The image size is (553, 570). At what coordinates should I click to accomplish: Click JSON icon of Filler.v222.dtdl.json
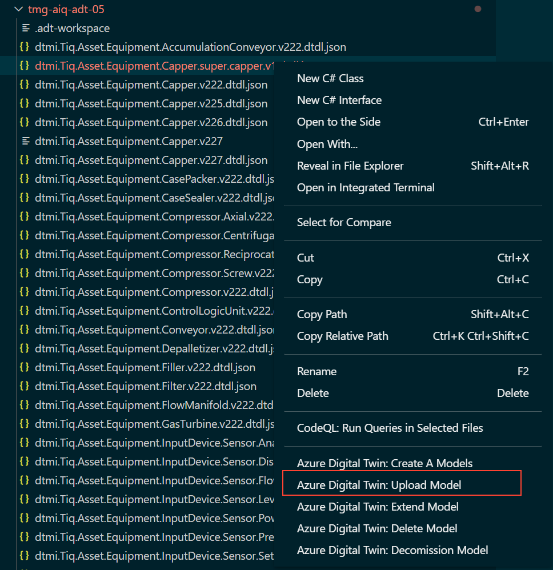(25, 367)
